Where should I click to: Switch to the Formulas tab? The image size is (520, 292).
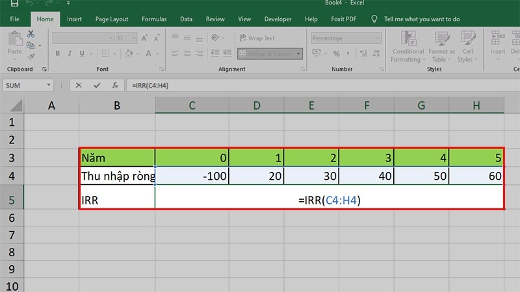pyautogui.click(x=154, y=19)
